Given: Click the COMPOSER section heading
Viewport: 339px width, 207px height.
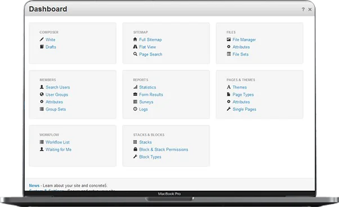Looking at the screenshot, I should tap(49, 32).
